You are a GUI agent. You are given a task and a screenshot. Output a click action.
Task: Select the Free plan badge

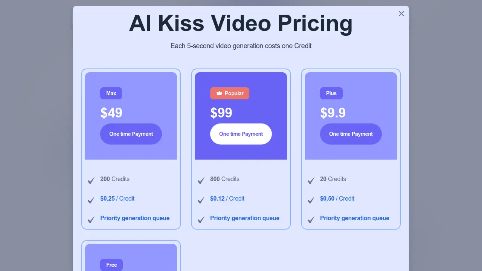111,265
